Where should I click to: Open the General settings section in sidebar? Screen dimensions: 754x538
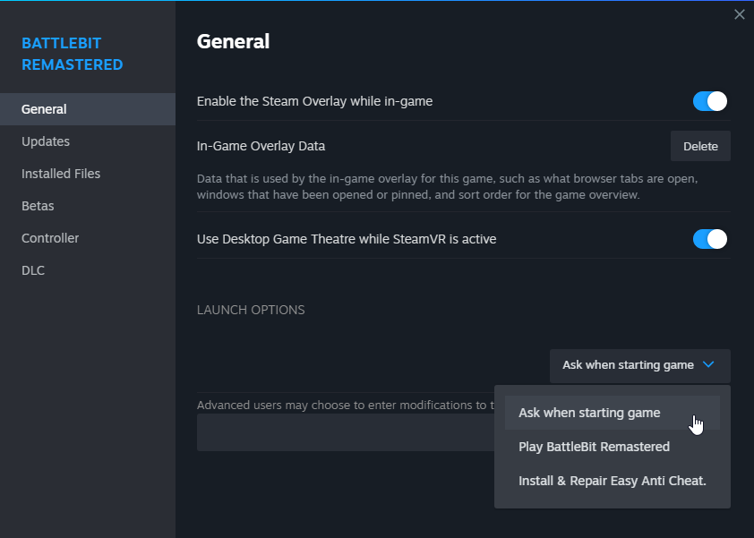[44, 109]
